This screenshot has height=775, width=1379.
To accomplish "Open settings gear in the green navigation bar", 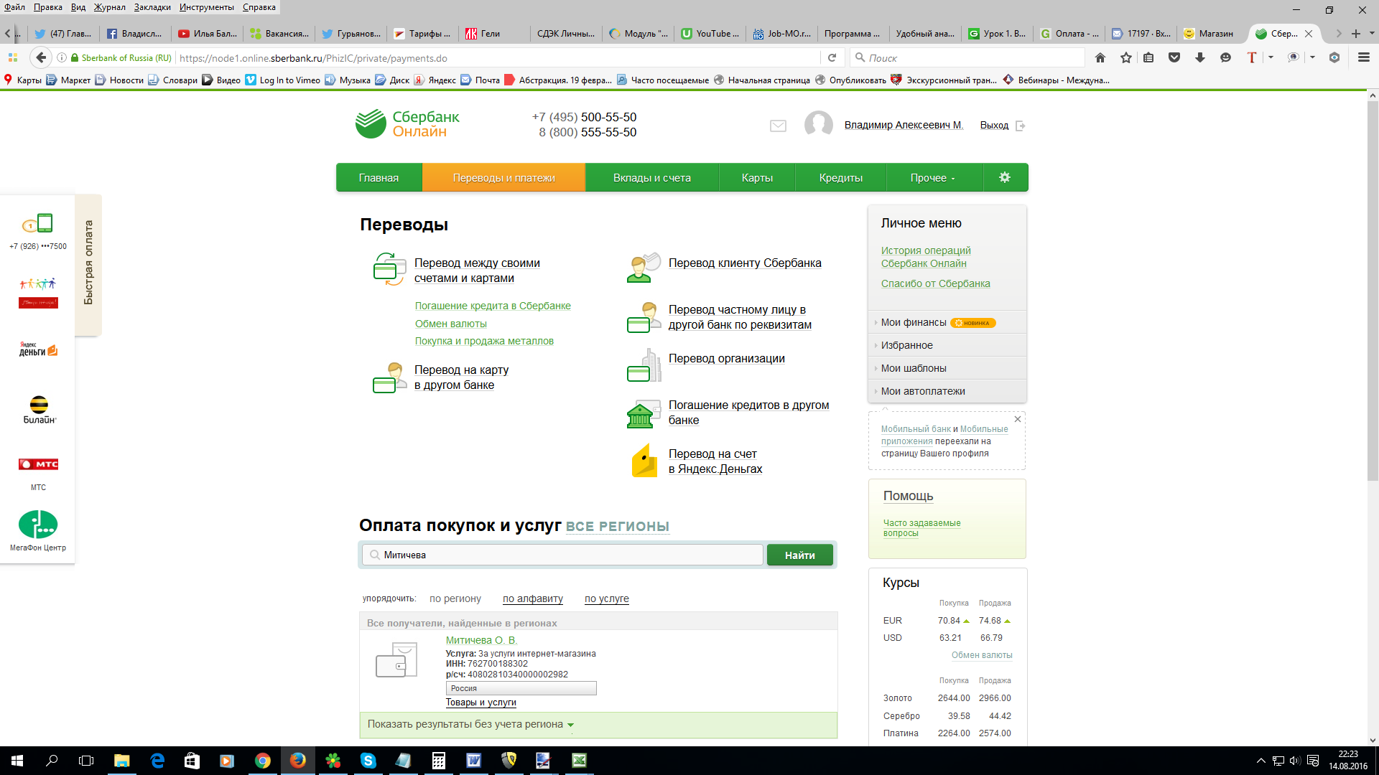I will coord(1005,177).
